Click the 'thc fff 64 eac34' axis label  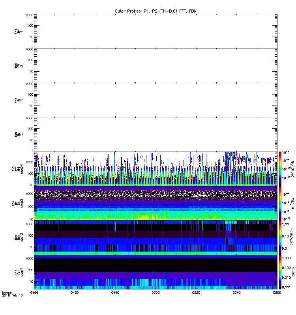[x=17, y=169]
